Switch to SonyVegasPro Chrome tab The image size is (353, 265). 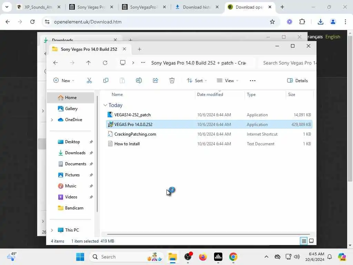point(144,7)
